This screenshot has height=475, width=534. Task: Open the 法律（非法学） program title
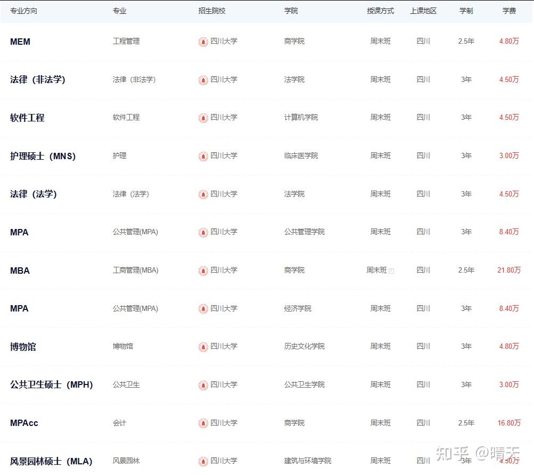pyautogui.click(x=37, y=80)
